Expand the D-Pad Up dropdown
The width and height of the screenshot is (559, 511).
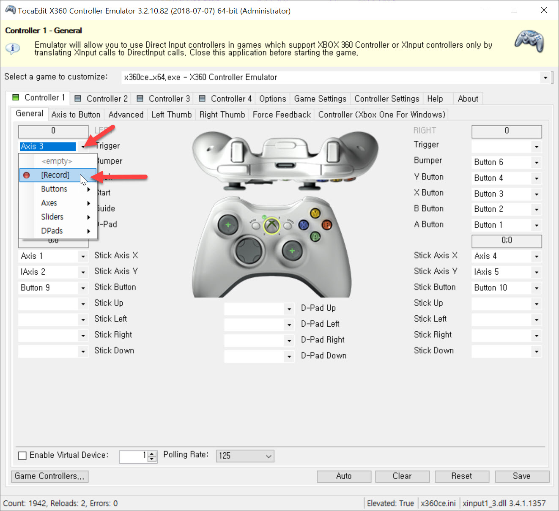[x=289, y=309]
